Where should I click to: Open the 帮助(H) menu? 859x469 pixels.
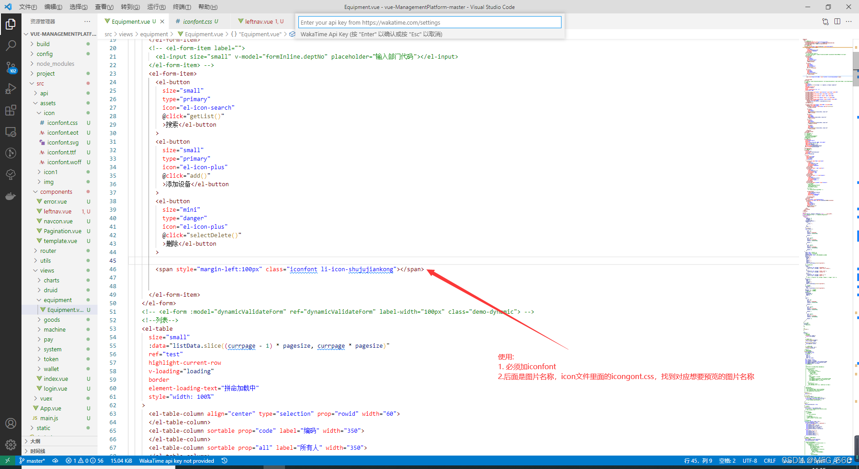(x=208, y=7)
